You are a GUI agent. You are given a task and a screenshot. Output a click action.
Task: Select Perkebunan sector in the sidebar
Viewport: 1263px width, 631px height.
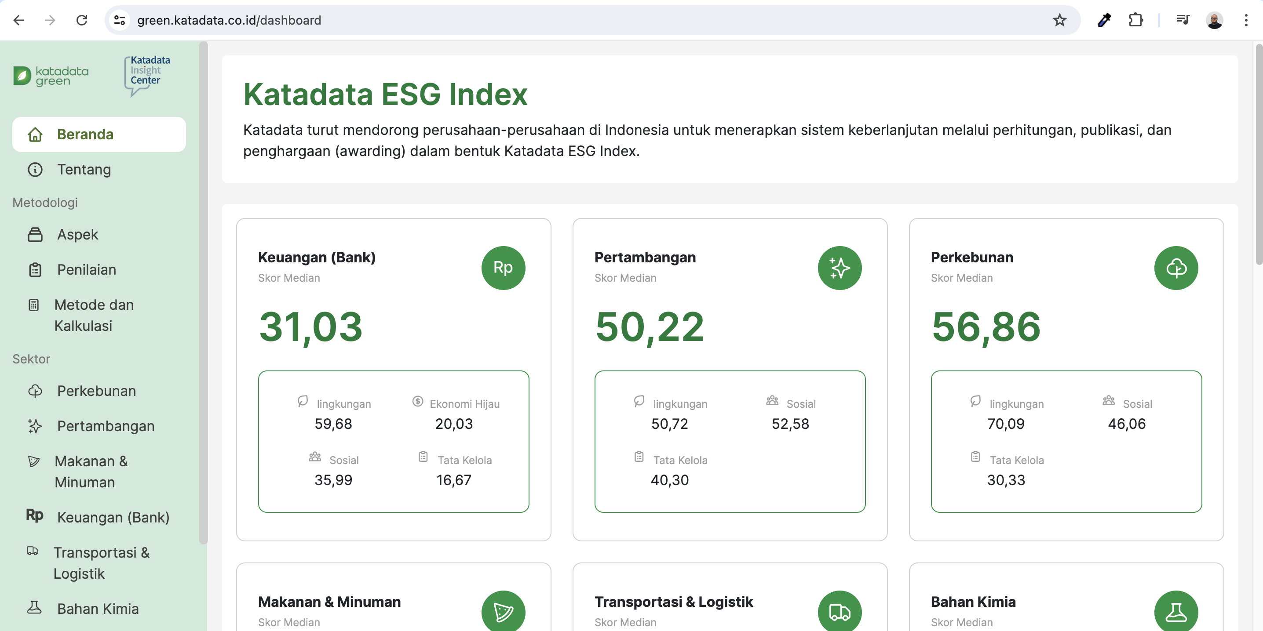tap(99, 391)
